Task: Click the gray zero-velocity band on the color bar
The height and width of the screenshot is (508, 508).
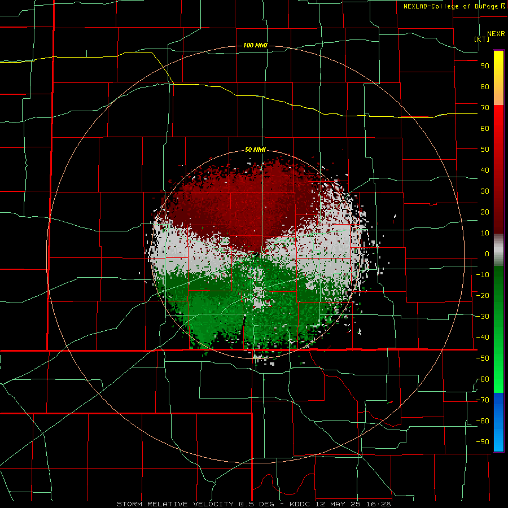Action: click(x=498, y=250)
